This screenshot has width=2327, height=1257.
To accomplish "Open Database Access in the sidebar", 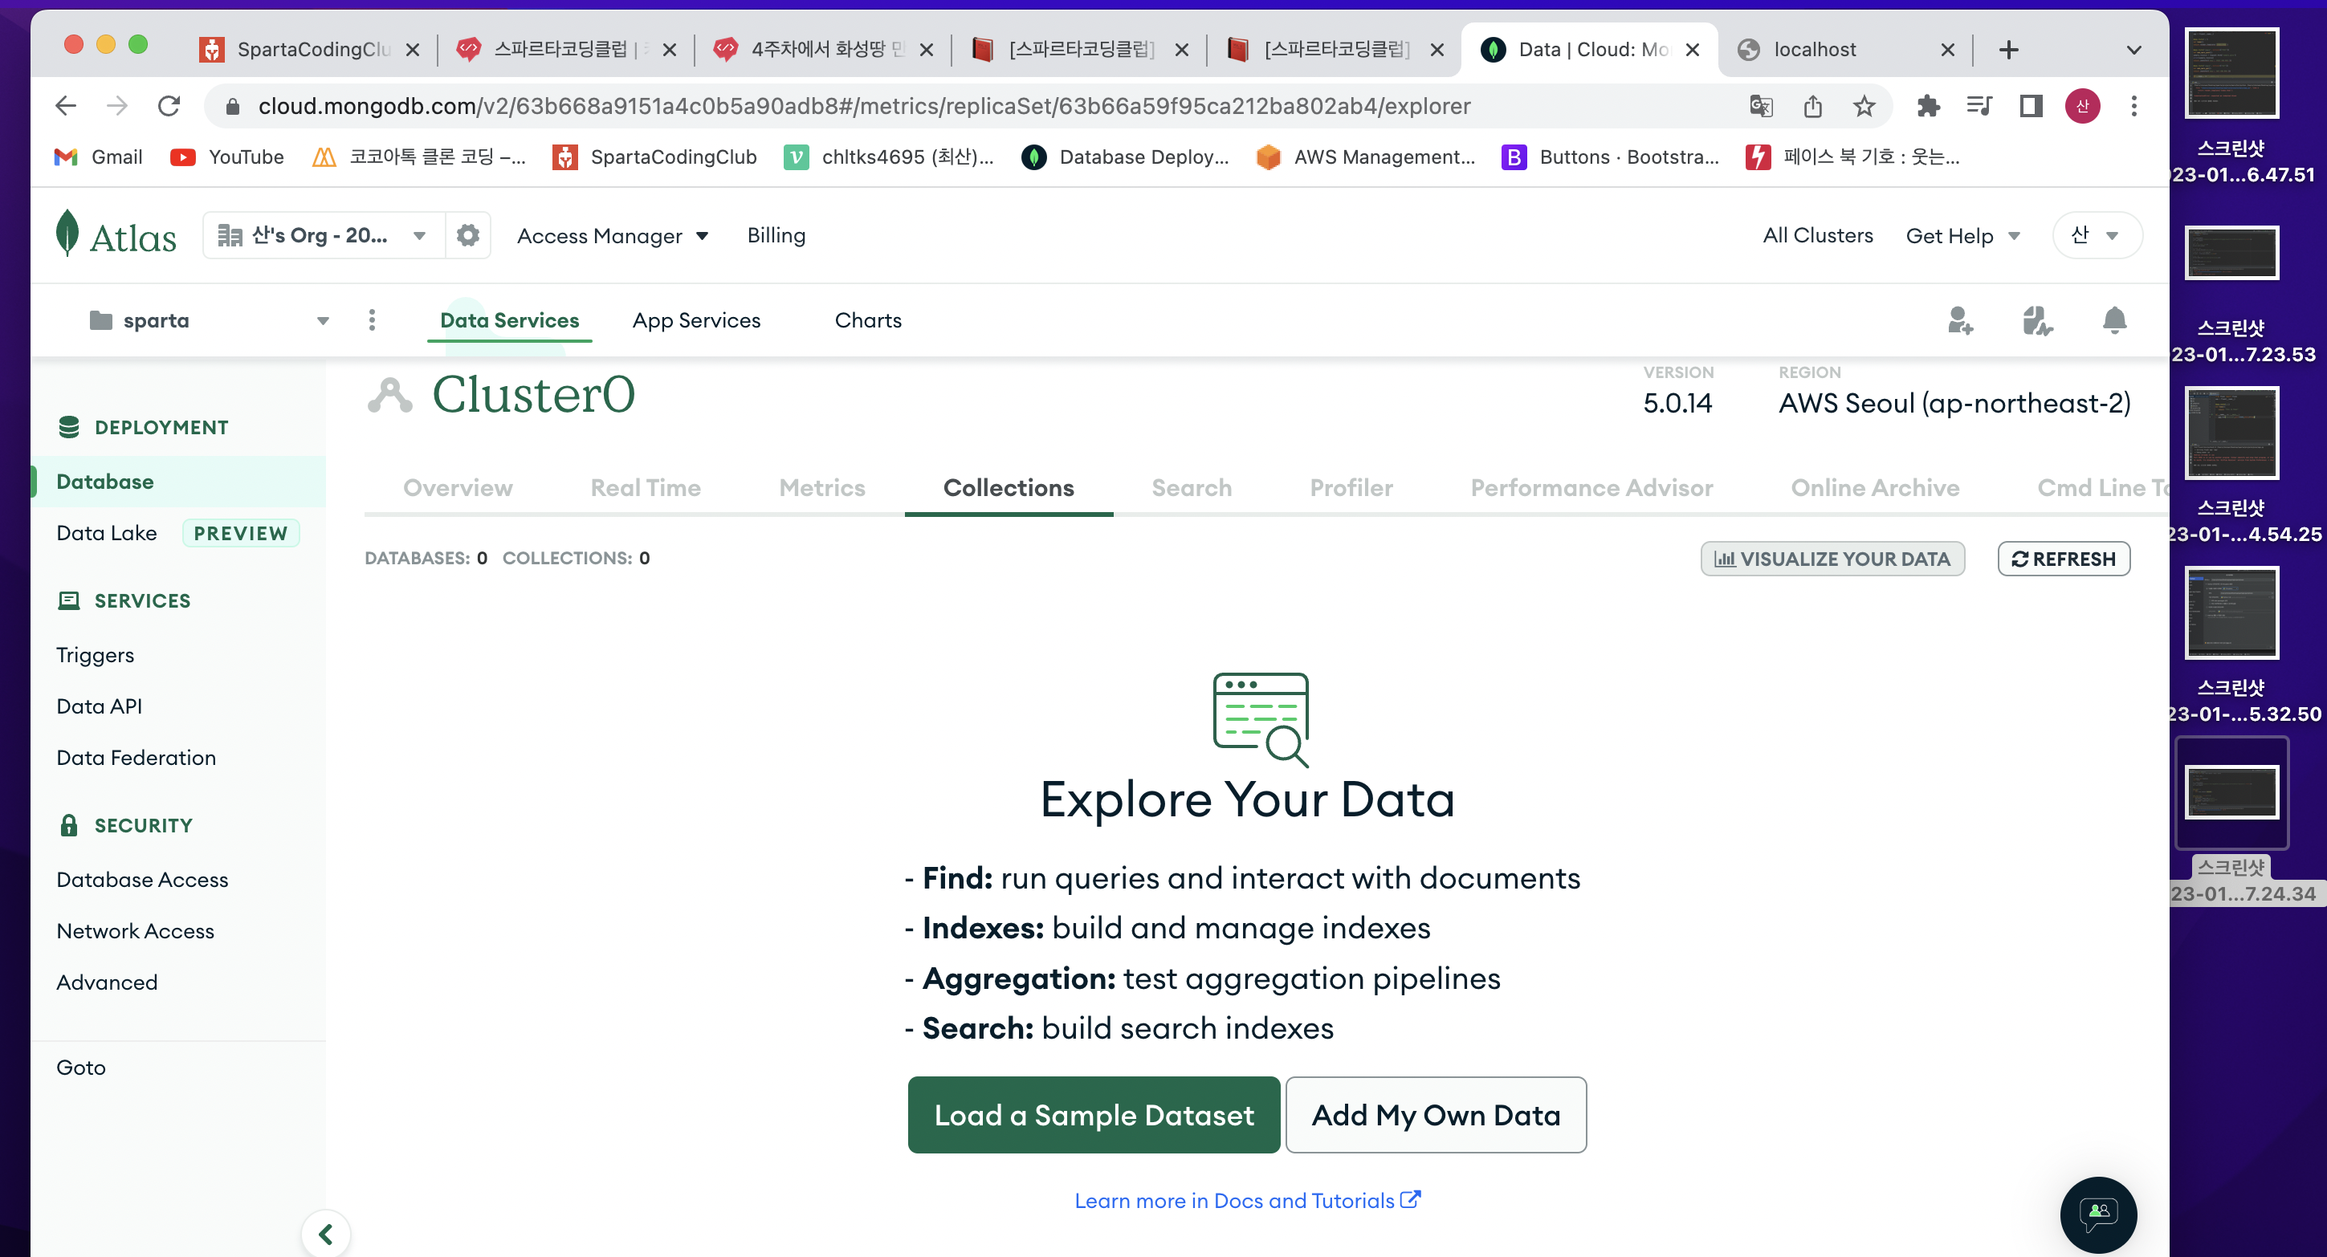I will click(x=142, y=880).
